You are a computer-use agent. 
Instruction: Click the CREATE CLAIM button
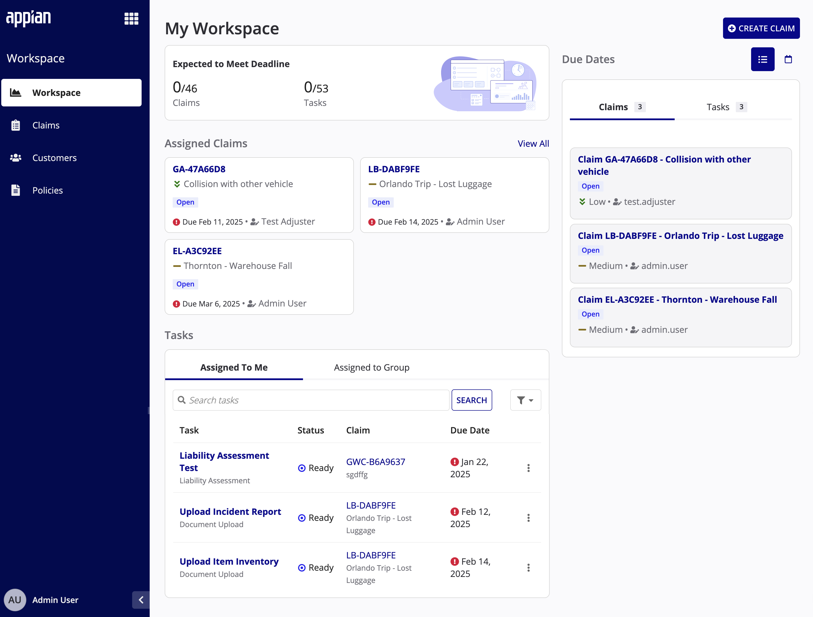click(761, 28)
